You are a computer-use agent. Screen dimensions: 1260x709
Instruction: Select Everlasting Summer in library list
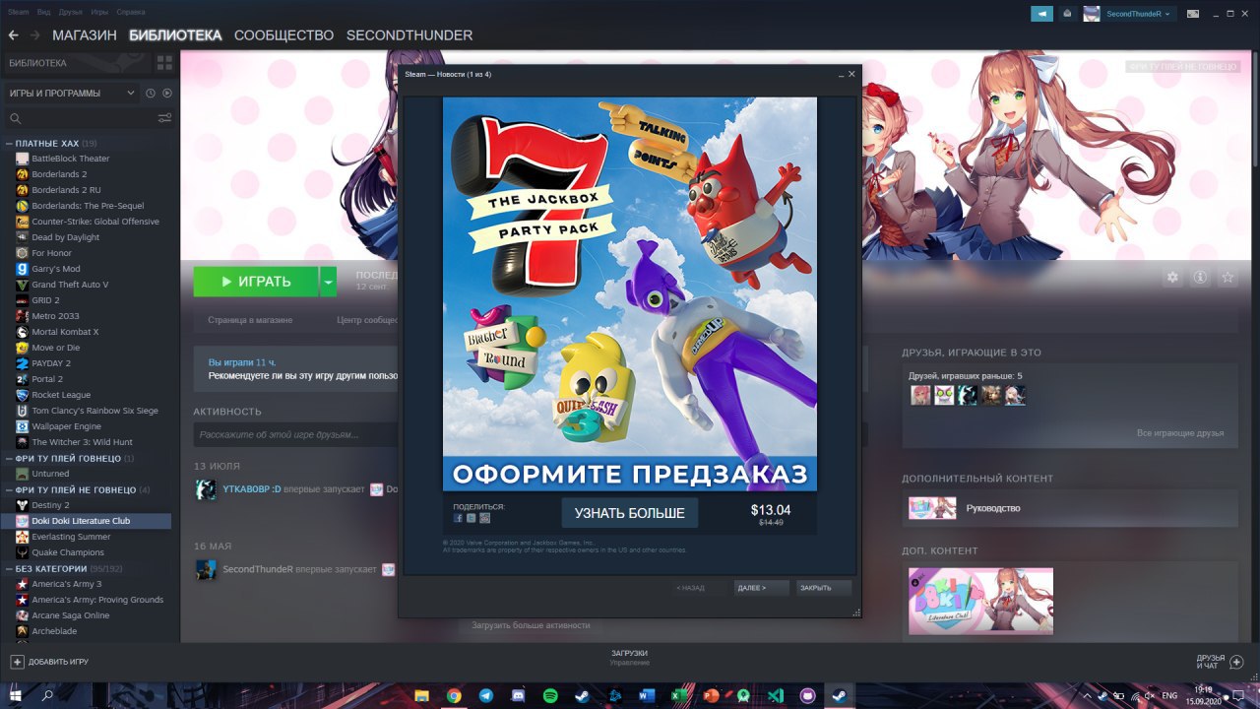[x=70, y=537]
